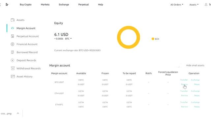Viewport: 211px width, 118px height.
Task: Click the Withdrawal Records icon
Action: click(x=13, y=69)
